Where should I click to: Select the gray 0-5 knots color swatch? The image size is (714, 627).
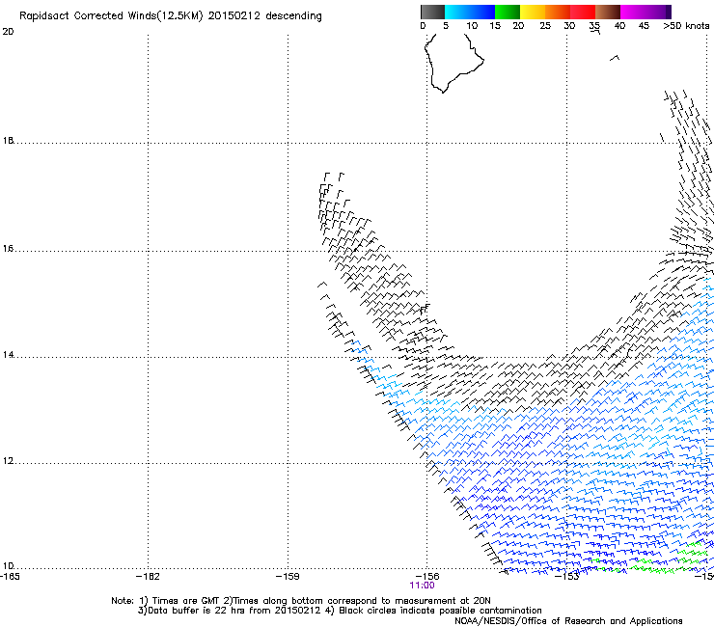pos(432,12)
